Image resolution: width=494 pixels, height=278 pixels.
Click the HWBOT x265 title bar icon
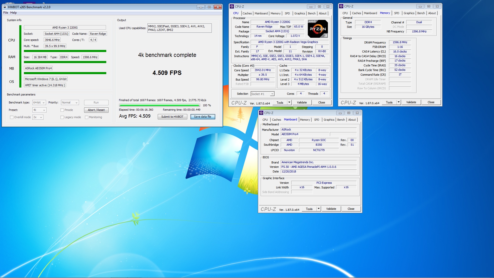click(x=5, y=7)
